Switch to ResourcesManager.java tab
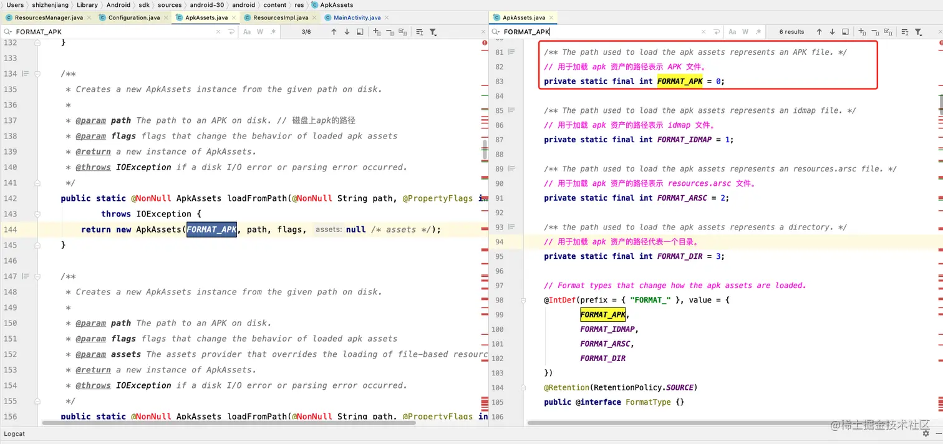This screenshot has width=943, height=444. (x=49, y=17)
